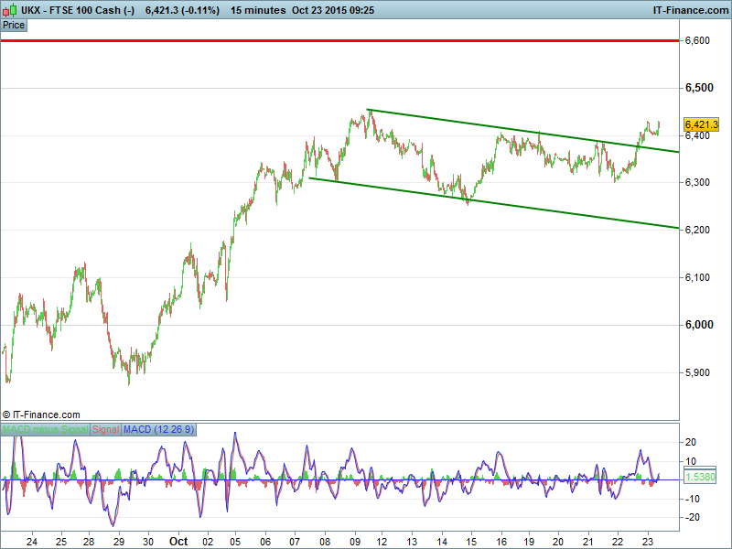Click the 6,000 level on price axis

pyautogui.click(x=699, y=325)
